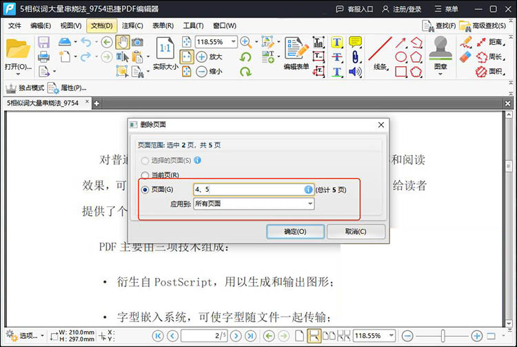Expand the undo history dropdown arrow
Image resolution: width=517 pixels, height=347 pixels.
(97, 42)
